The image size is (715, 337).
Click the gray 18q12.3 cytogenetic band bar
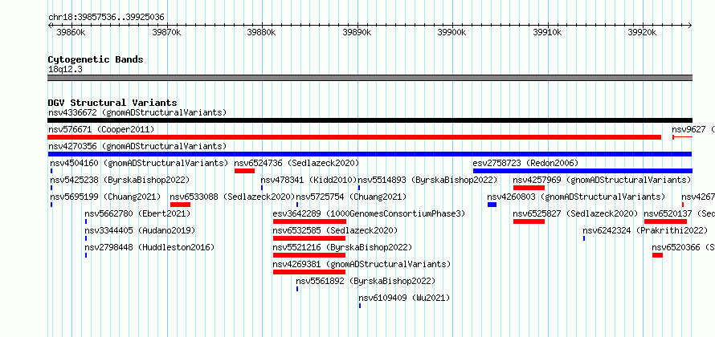[x=370, y=78]
